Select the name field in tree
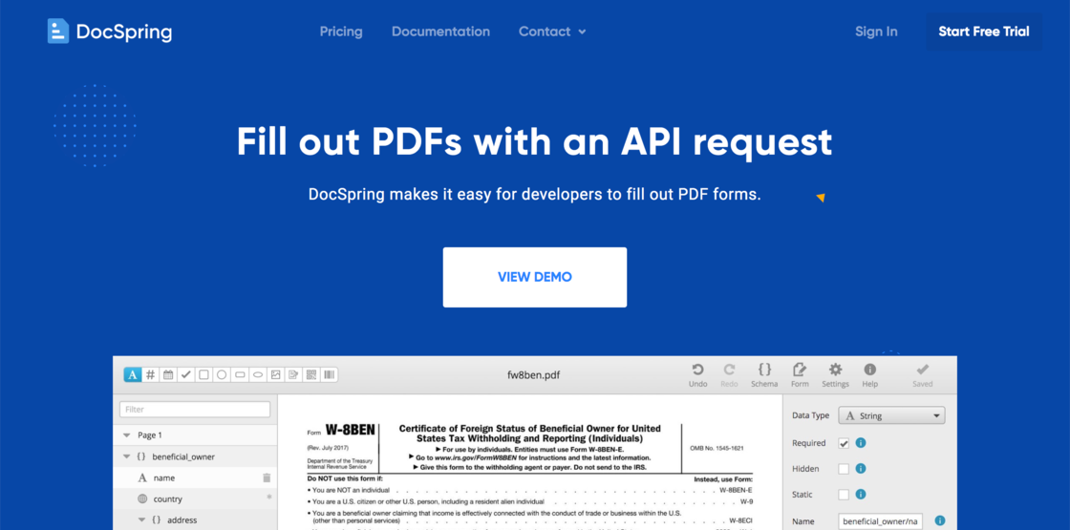The height and width of the screenshot is (530, 1070). tap(195, 478)
